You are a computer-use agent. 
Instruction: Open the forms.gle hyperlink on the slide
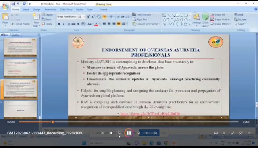150,113
